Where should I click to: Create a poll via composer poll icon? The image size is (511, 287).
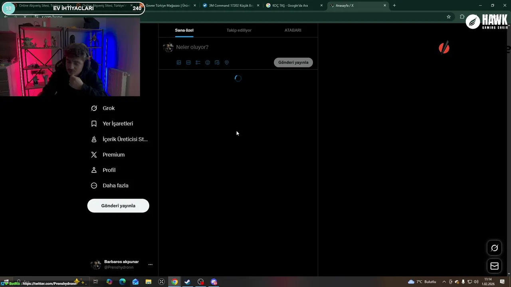click(x=198, y=63)
